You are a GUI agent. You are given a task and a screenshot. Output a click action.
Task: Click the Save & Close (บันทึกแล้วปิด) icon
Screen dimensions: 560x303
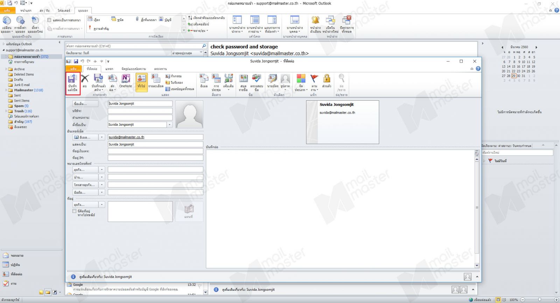point(73,83)
